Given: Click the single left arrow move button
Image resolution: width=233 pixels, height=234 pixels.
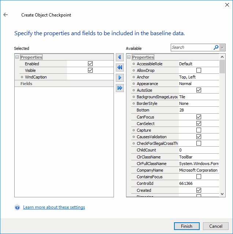Looking at the screenshot, I should [119, 57].
